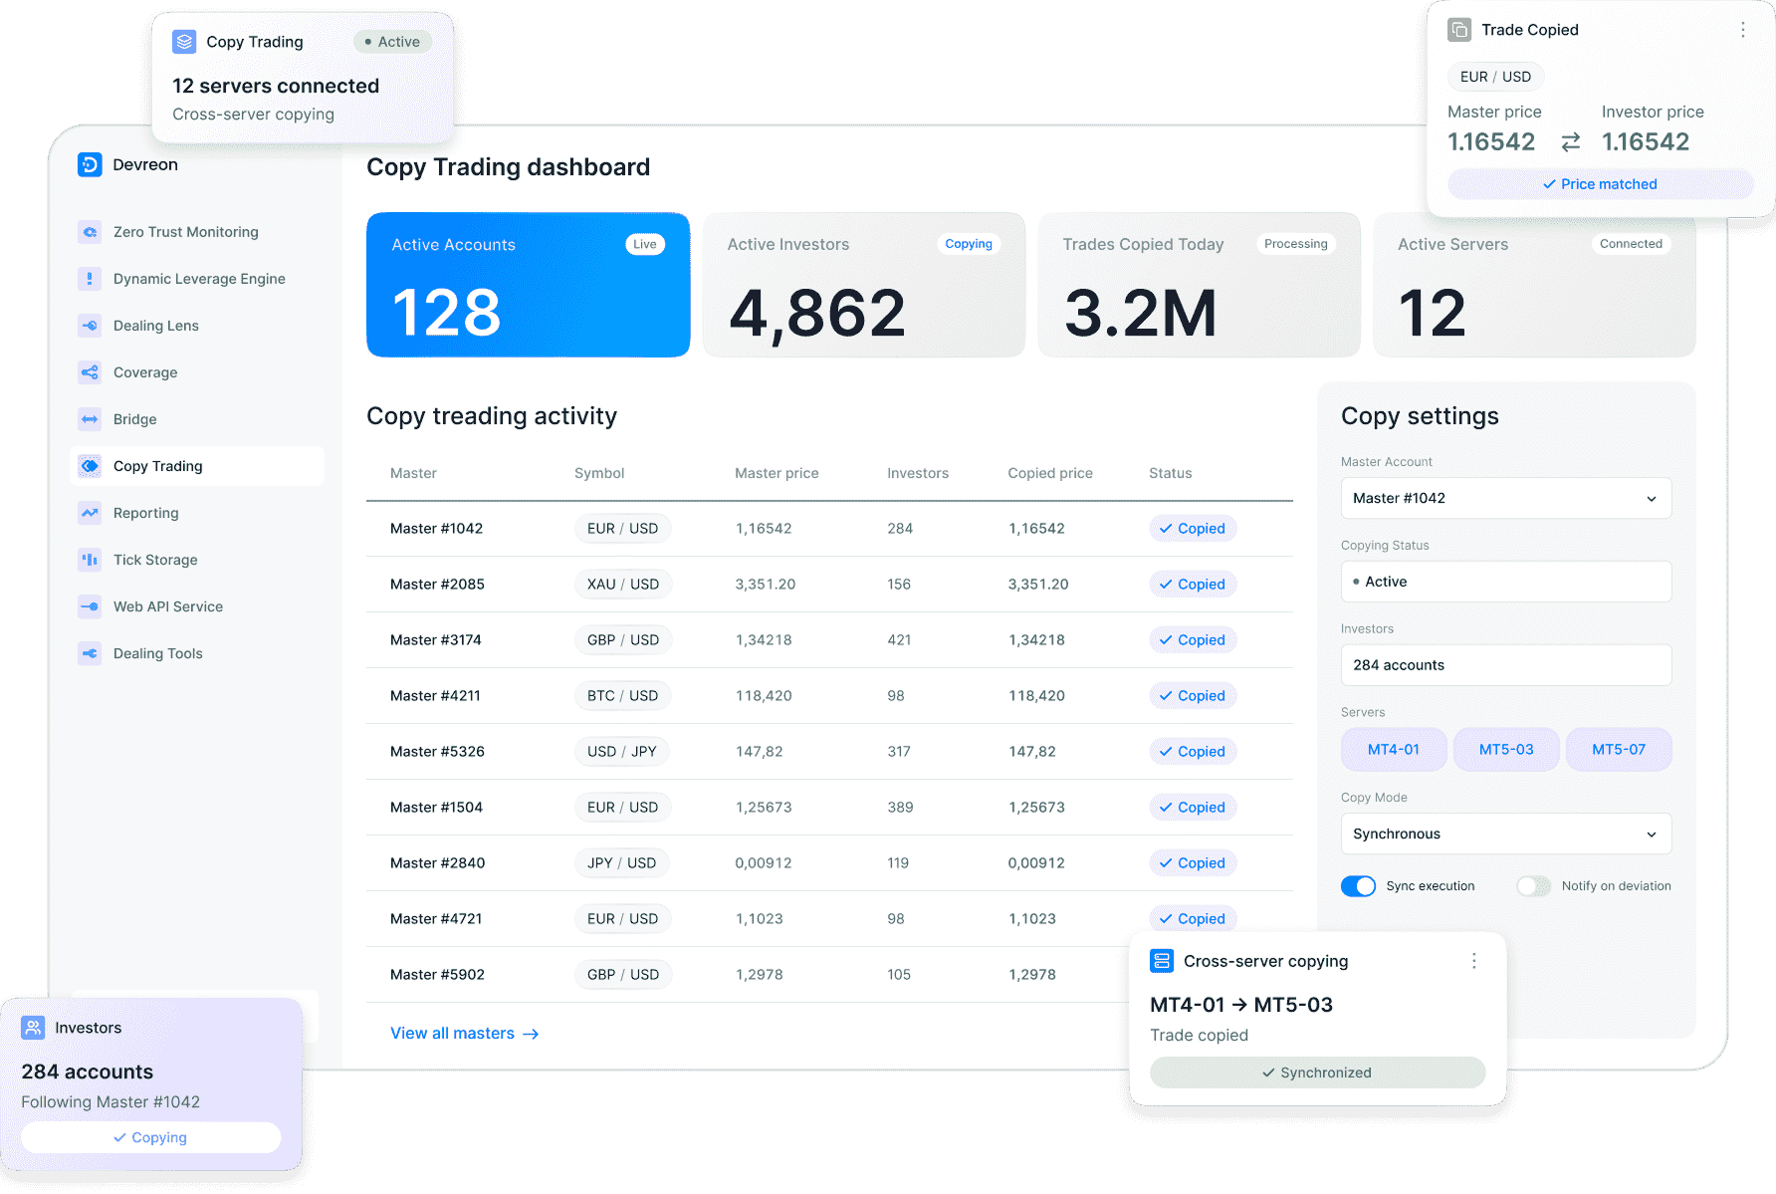
Task: Click the Connected badge on Active Servers
Action: [1631, 244]
